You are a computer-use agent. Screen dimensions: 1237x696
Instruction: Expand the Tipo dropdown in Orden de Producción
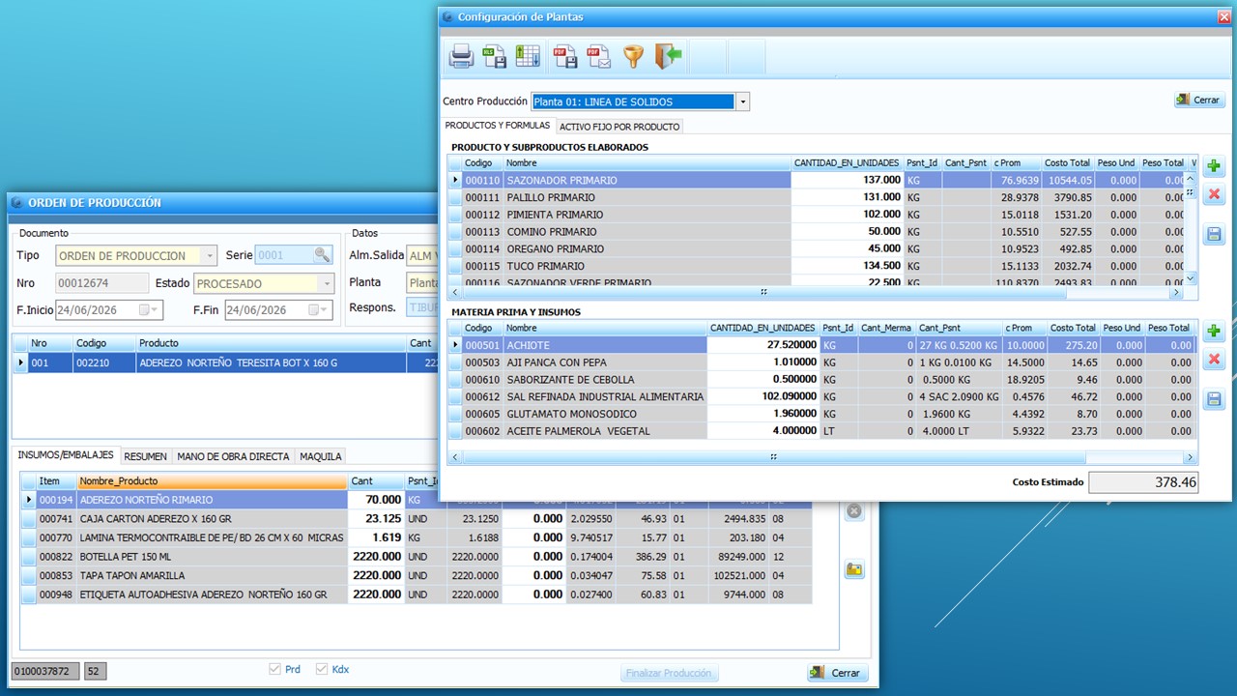point(210,256)
